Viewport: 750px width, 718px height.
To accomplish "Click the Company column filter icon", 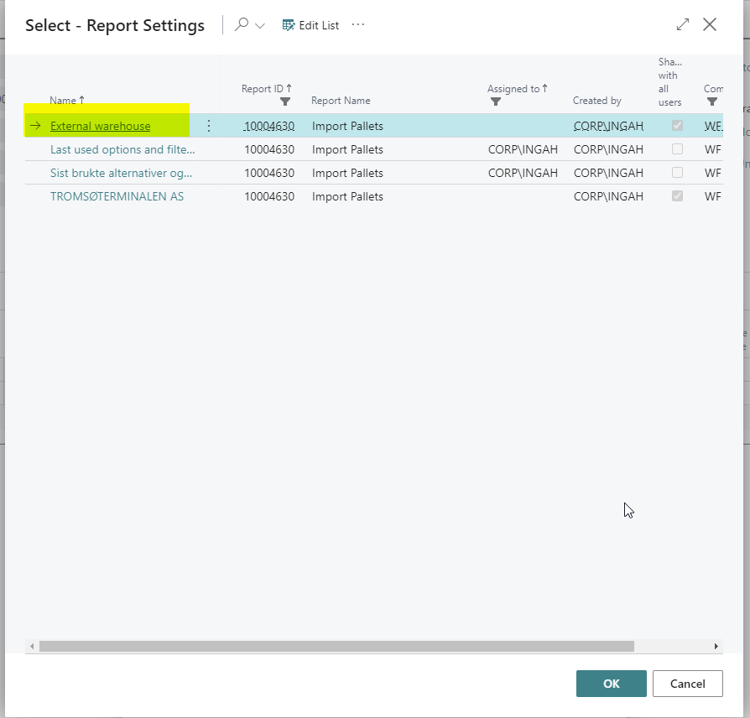I will click(712, 101).
